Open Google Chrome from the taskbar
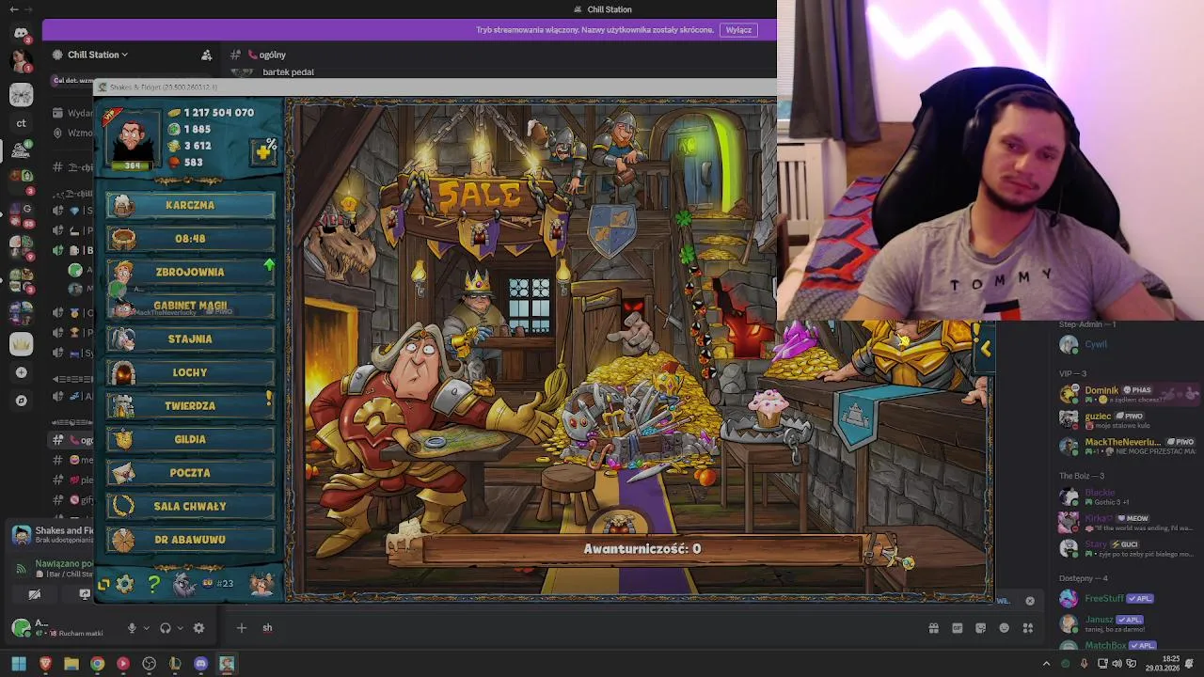 click(x=97, y=664)
